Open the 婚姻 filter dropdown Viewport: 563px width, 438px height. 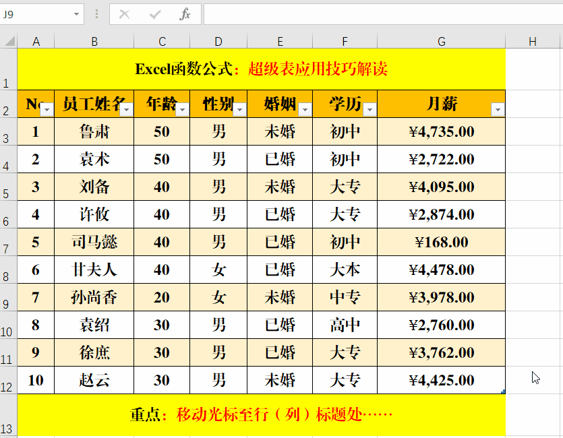point(305,110)
